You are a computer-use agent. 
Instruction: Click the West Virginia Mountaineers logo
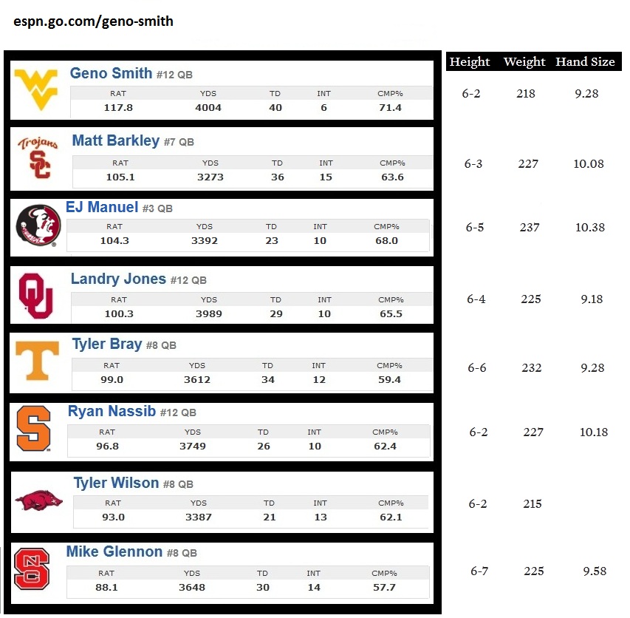pos(35,89)
